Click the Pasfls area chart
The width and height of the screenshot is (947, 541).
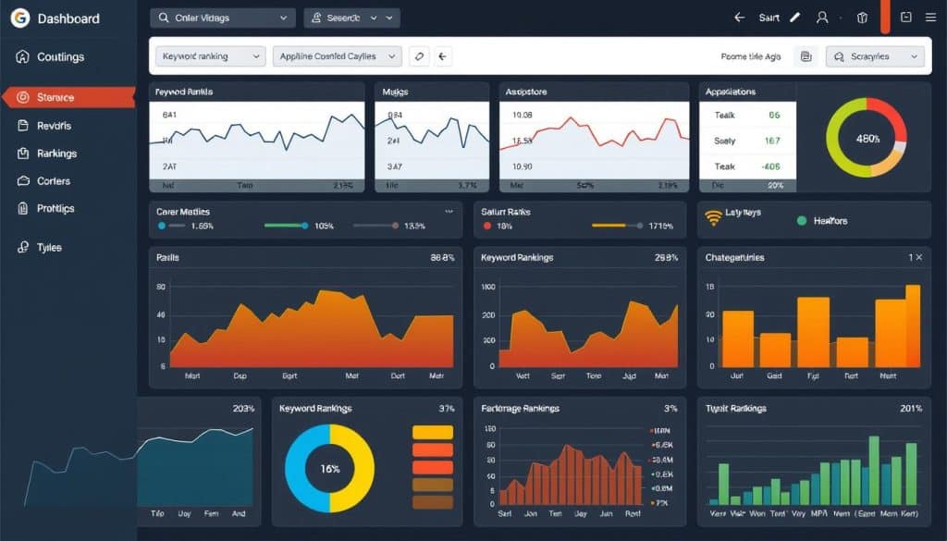311,326
